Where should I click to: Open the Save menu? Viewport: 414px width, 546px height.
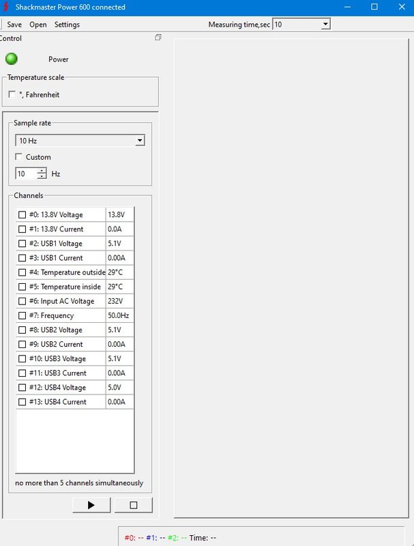pos(14,25)
